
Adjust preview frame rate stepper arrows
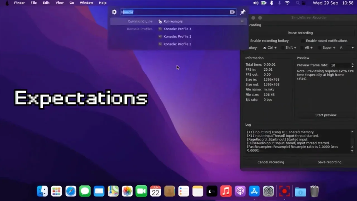coord(353,65)
